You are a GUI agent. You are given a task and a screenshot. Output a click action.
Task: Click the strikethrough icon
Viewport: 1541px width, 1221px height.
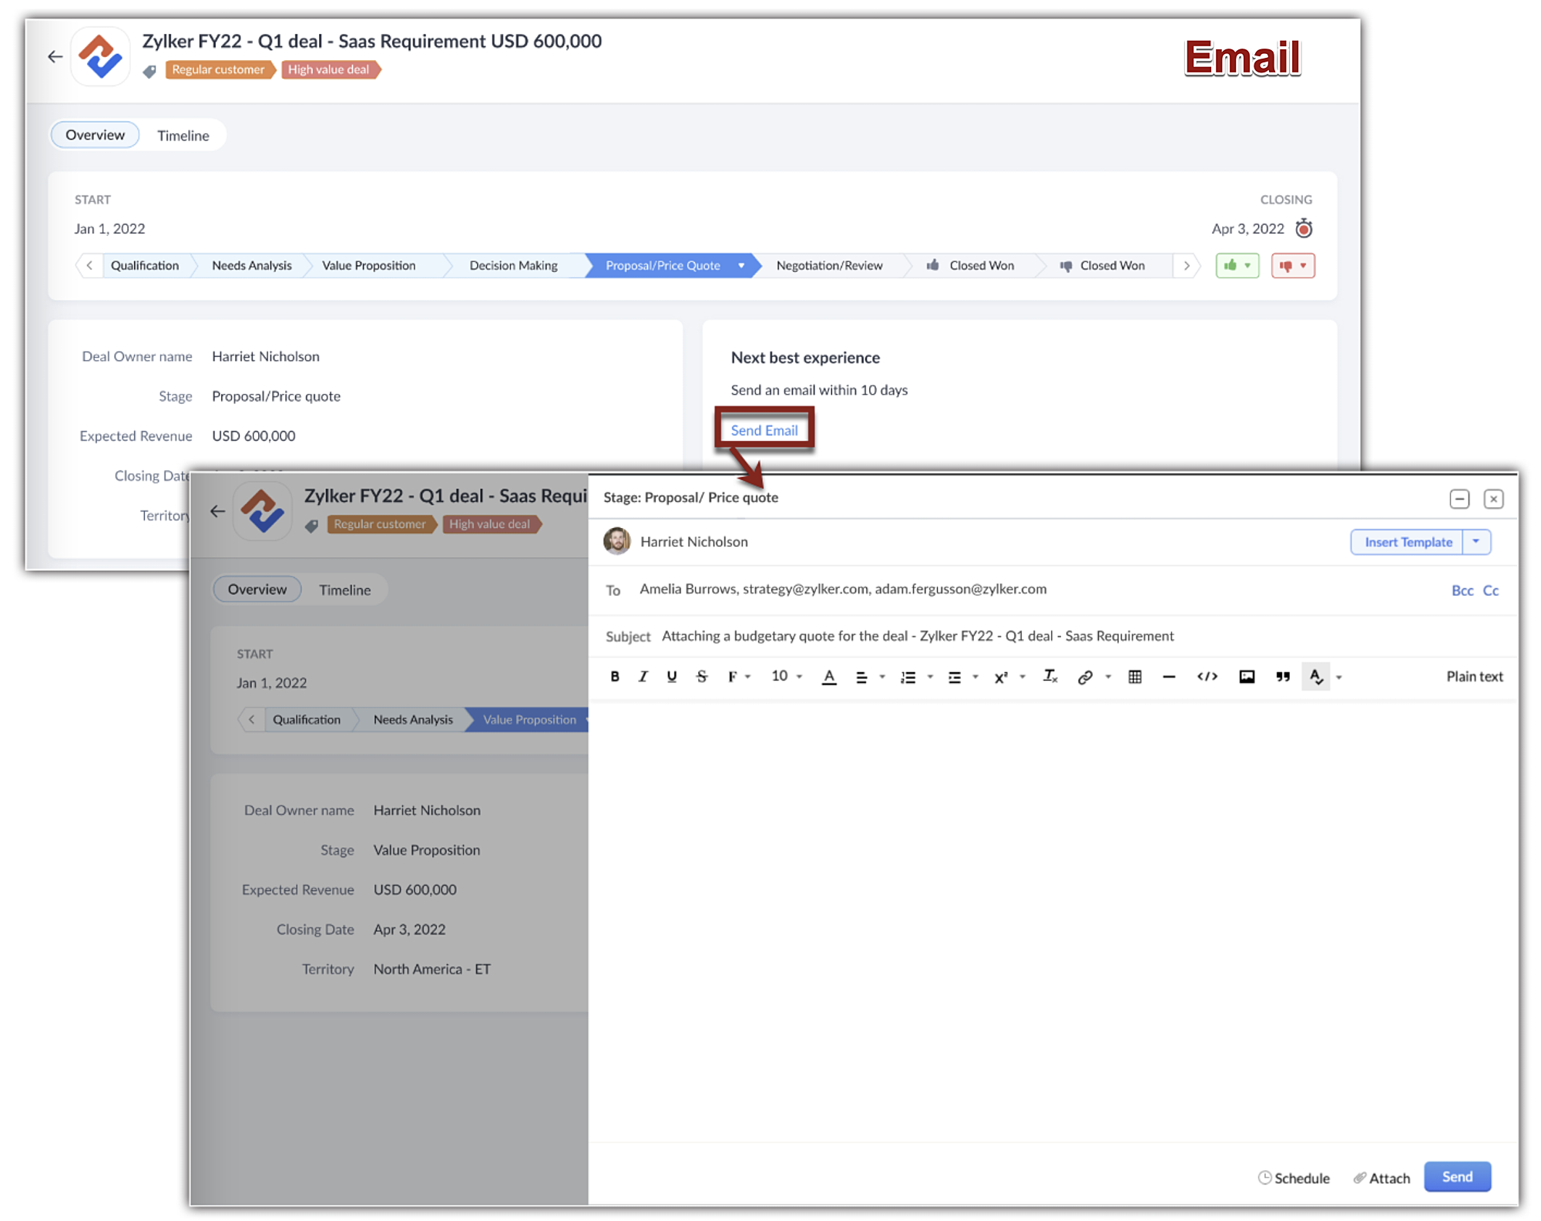click(x=701, y=677)
